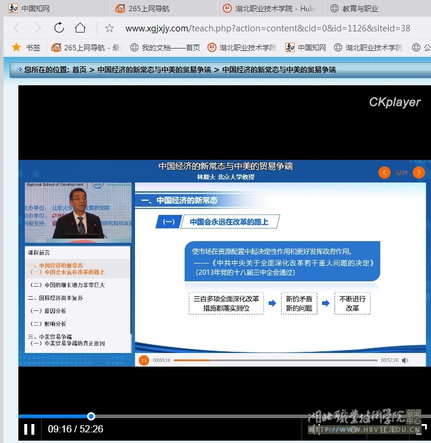Switch to the 中国知网 browser tab
Image resolution: width=431 pixels, height=443 pixels.
click(x=36, y=8)
